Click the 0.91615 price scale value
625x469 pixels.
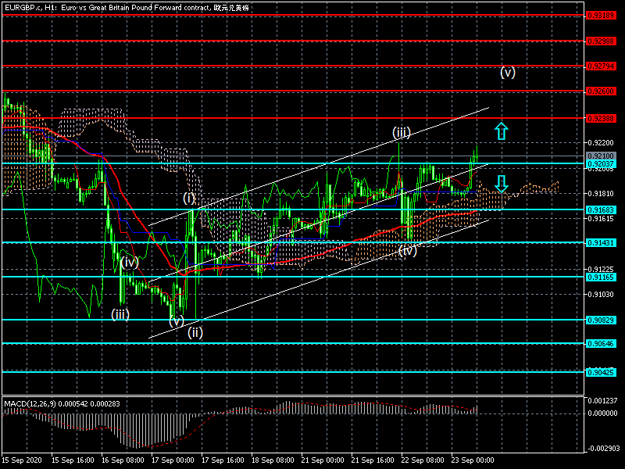tap(601, 219)
